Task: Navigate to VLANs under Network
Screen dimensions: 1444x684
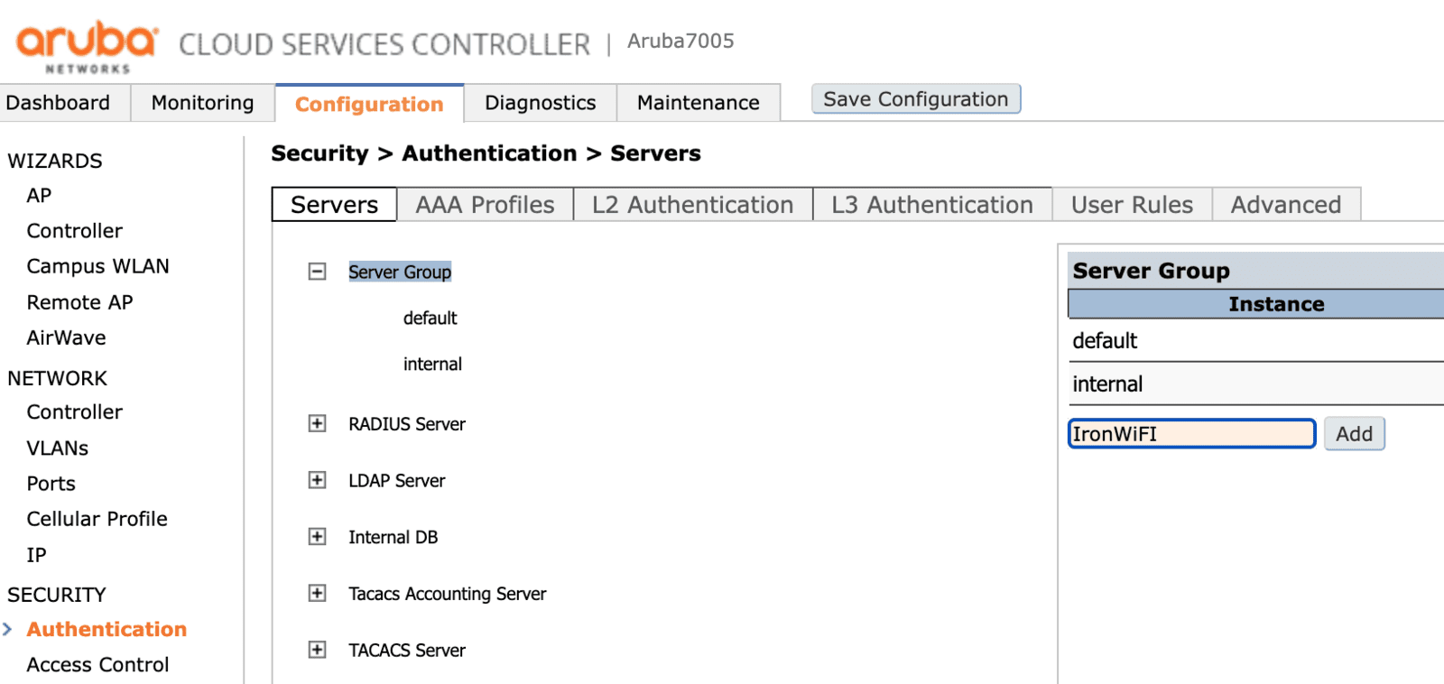Action: [x=58, y=448]
